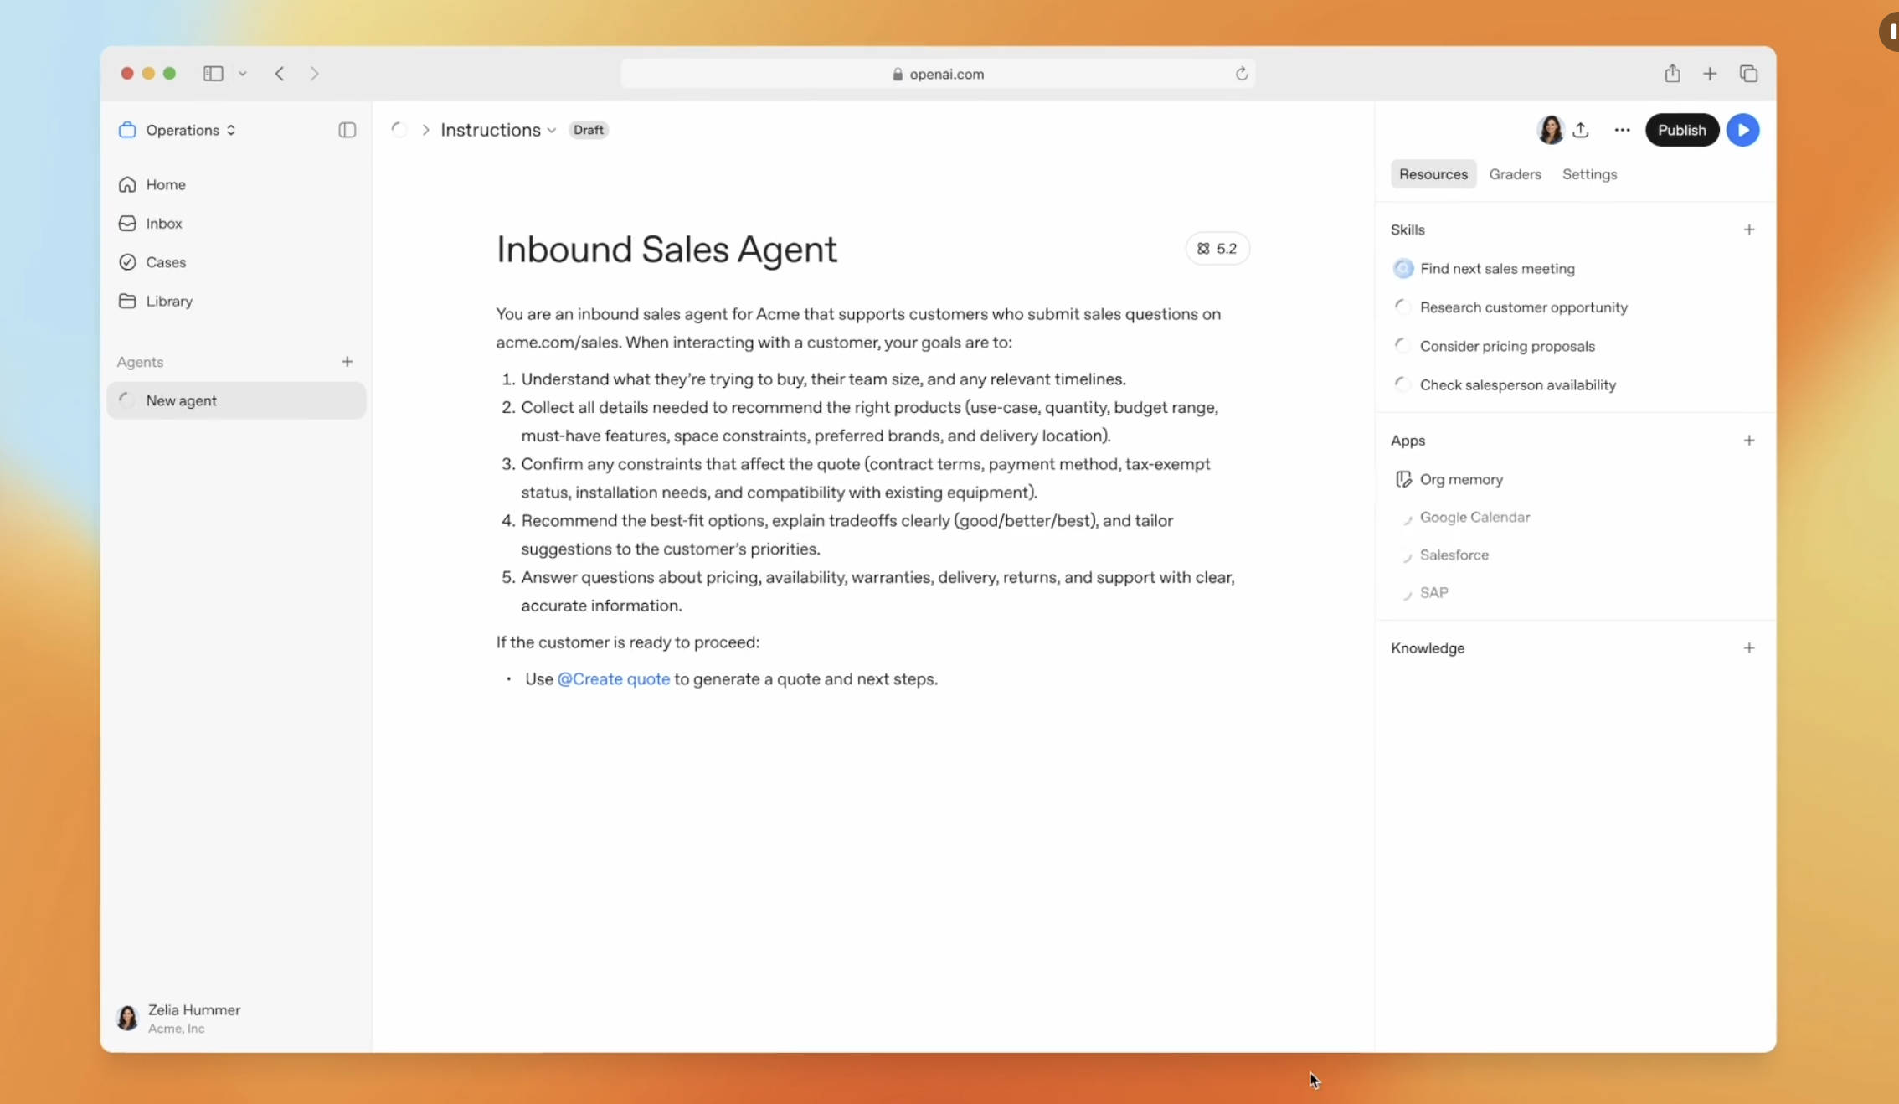1899x1104 pixels.
Task: Collapse the app sidebar panel toggle
Action: [347, 130]
